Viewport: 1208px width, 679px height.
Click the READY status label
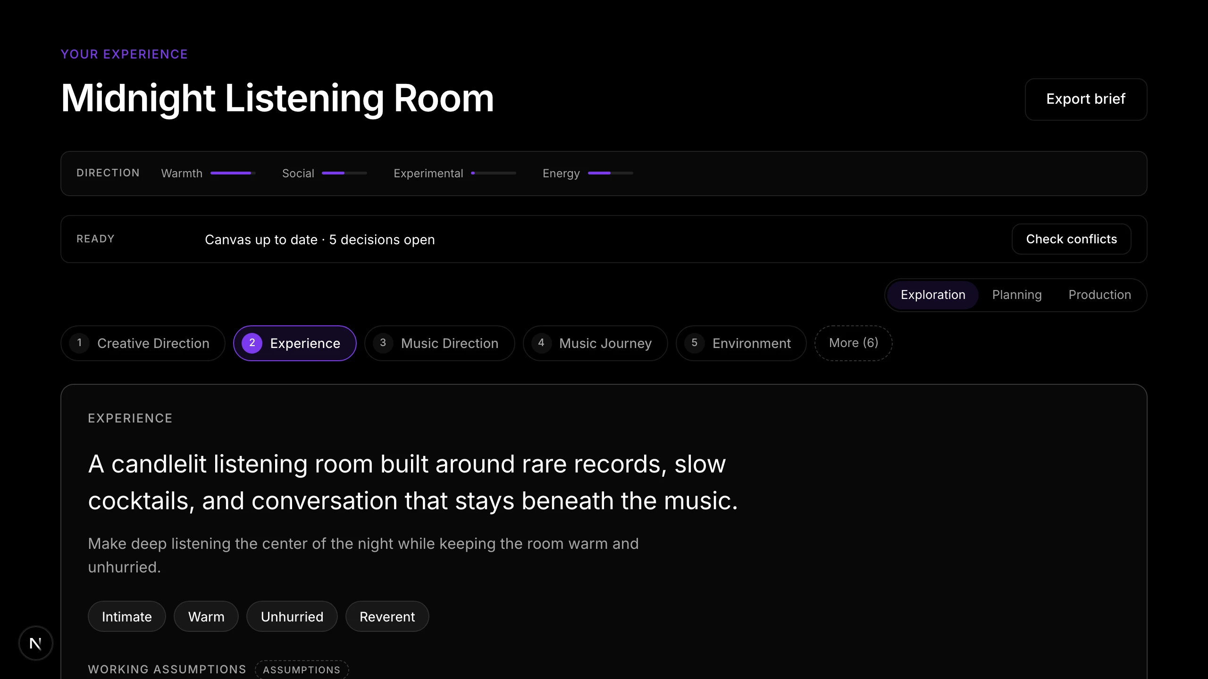tap(96, 239)
